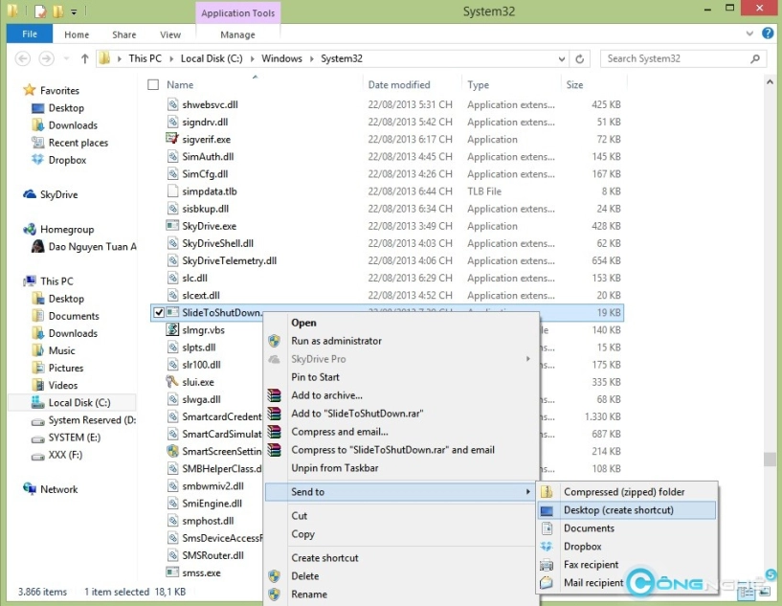Click the slui.exe keys icon
The width and height of the screenshot is (782, 606).
click(x=172, y=382)
